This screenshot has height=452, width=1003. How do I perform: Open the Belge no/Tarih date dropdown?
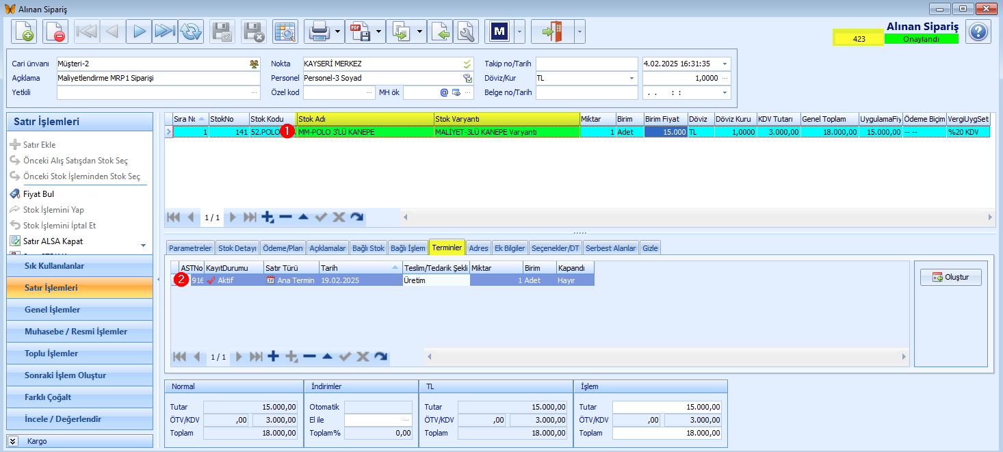[725, 92]
